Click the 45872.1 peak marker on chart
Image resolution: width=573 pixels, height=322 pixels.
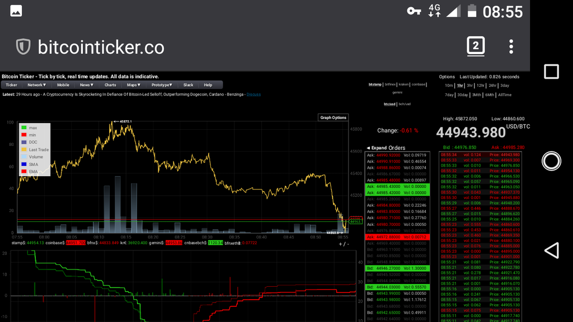[x=123, y=121]
